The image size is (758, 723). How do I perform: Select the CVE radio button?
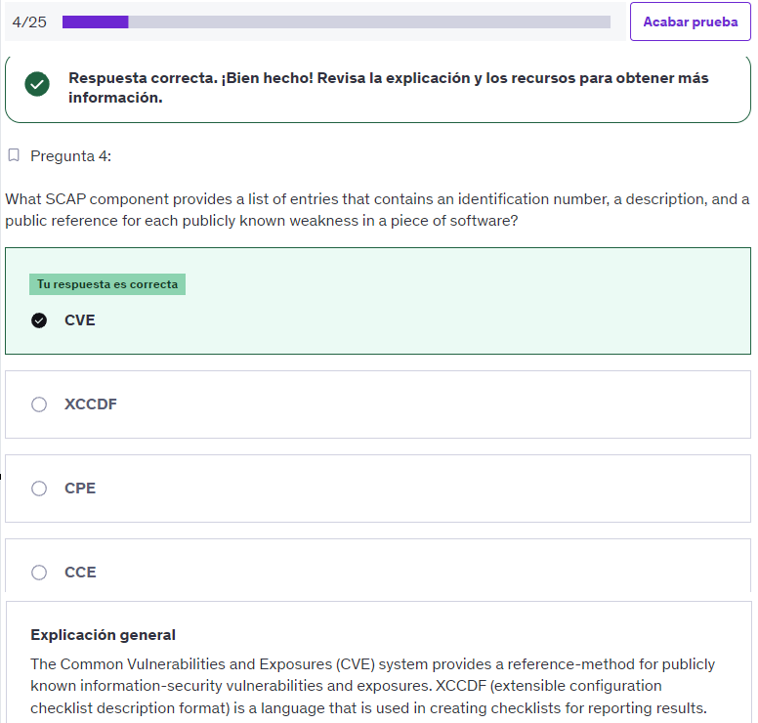pos(39,320)
